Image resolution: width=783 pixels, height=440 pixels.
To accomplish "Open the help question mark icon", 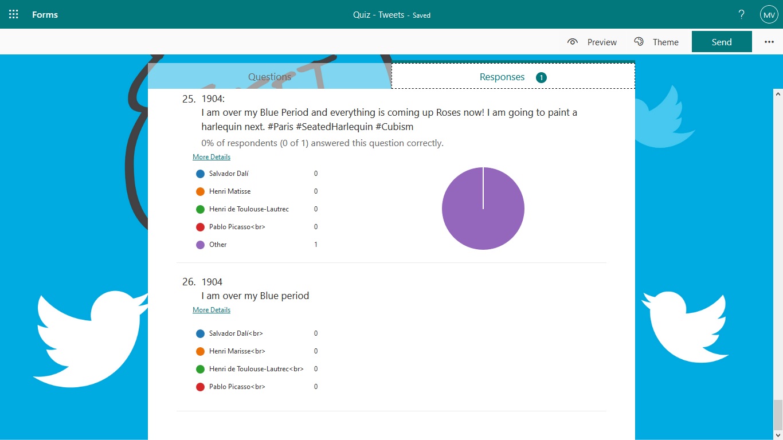I will (x=741, y=14).
